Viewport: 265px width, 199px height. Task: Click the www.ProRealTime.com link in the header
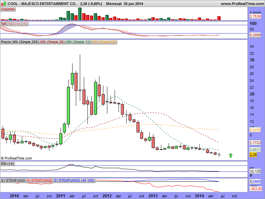click(x=242, y=4)
